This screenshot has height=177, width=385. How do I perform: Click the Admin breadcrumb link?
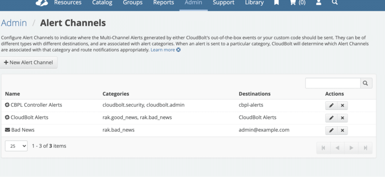click(14, 23)
